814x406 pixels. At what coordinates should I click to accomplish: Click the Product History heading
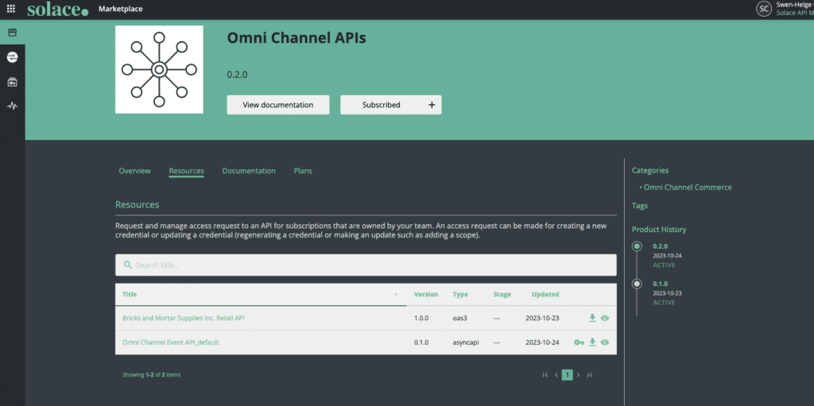point(659,230)
